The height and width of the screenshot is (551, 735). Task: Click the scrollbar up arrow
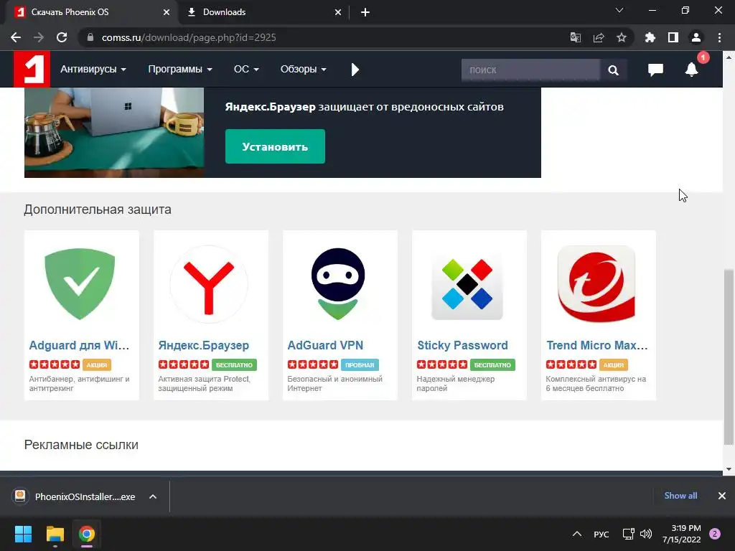pos(729,57)
